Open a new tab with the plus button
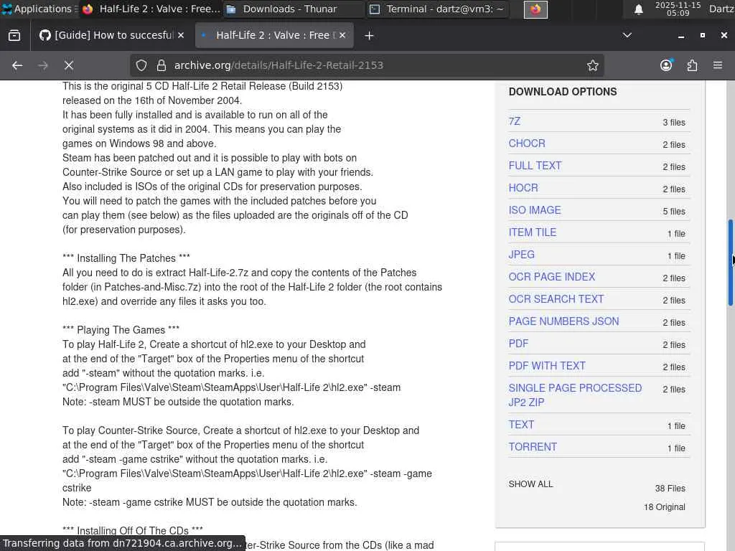The width and height of the screenshot is (735, 551). pyautogui.click(x=369, y=36)
